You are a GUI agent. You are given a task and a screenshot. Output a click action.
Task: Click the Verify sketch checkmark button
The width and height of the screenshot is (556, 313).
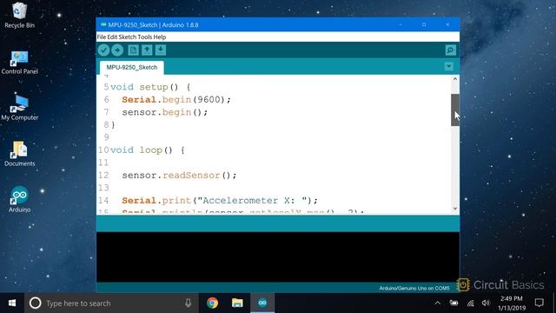tap(103, 50)
